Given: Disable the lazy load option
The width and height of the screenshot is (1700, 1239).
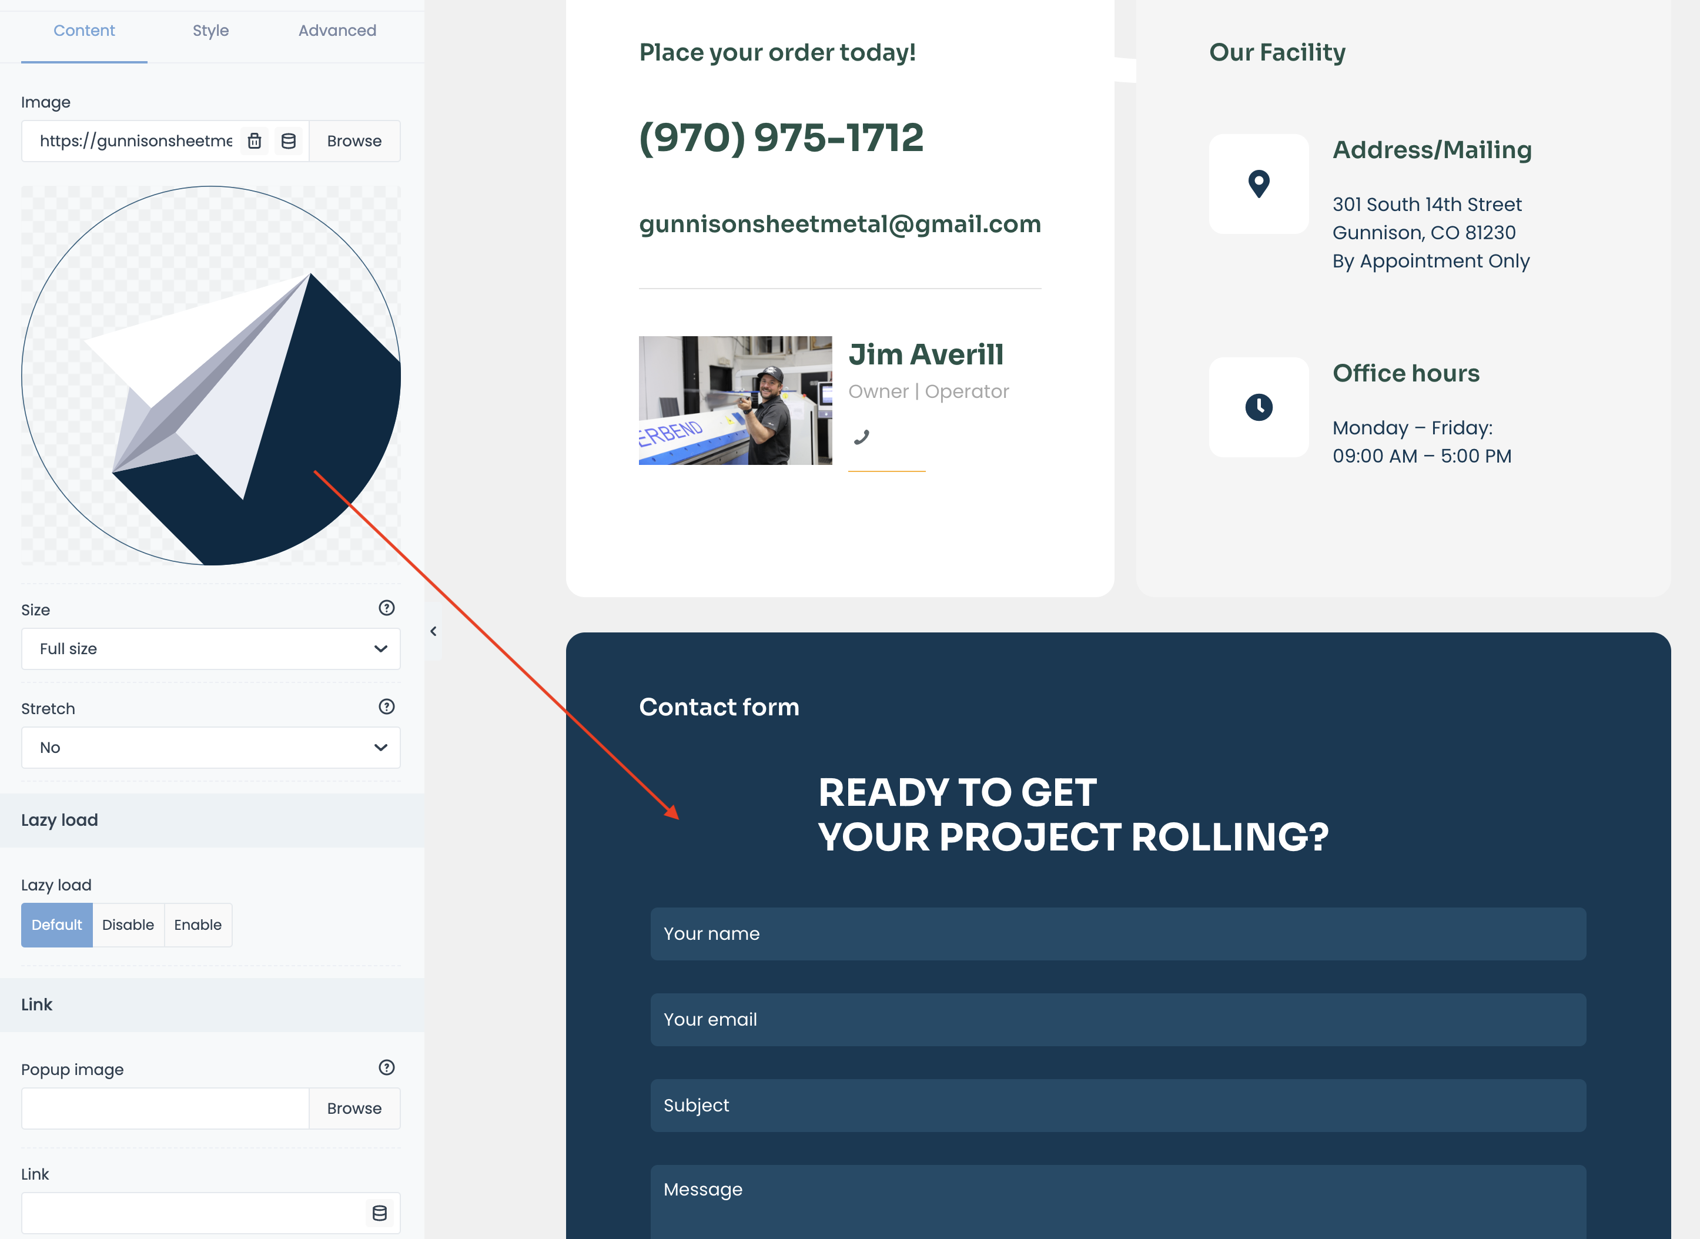Looking at the screenshot, I should [x=128, y=923].
